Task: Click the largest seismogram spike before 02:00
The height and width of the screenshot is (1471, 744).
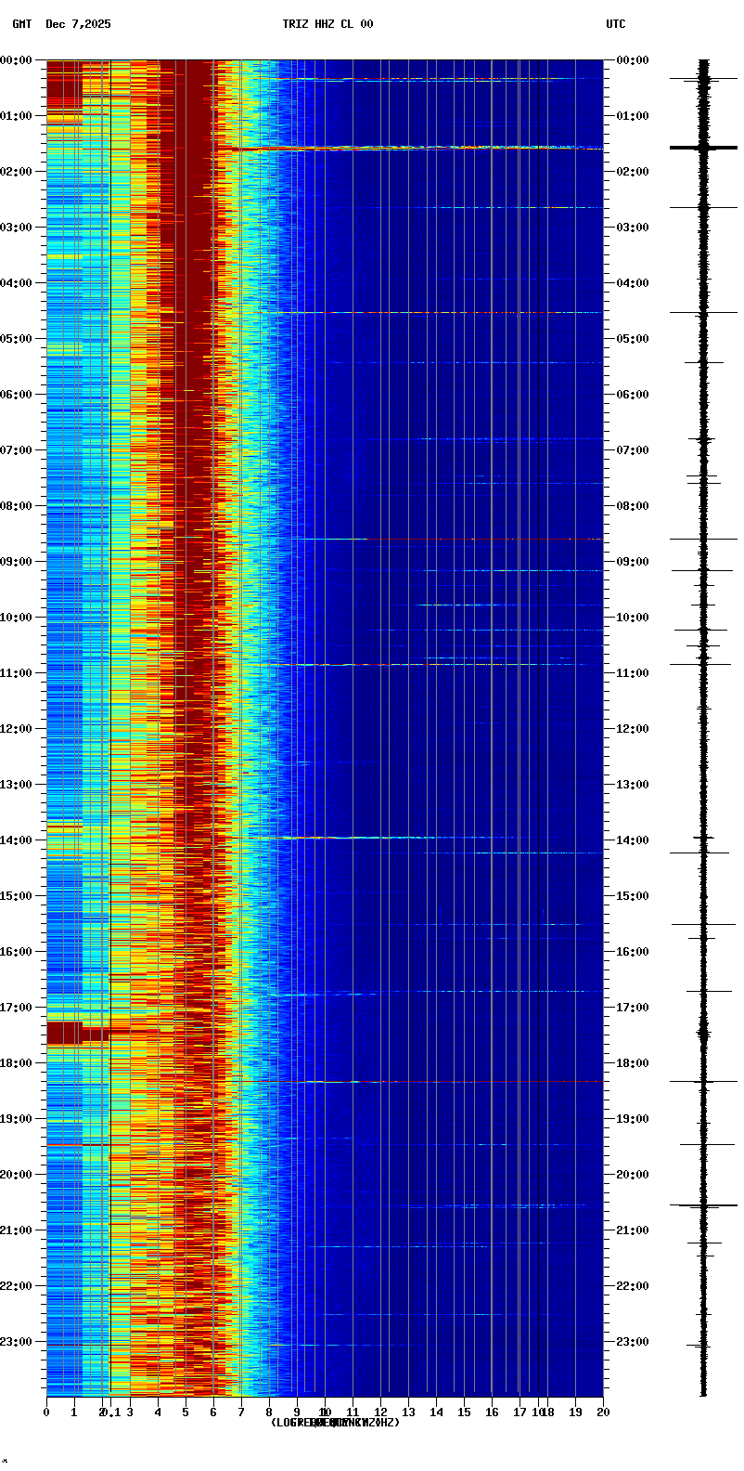Action: click(x=703, y=148)
